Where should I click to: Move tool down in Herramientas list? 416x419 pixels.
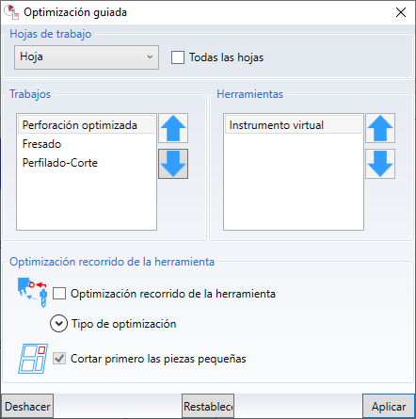[380, 164]
